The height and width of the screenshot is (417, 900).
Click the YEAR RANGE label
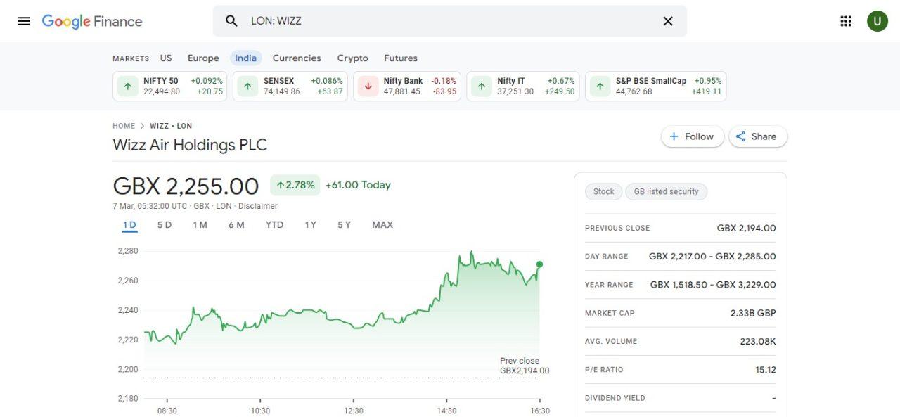coord(609,285)
